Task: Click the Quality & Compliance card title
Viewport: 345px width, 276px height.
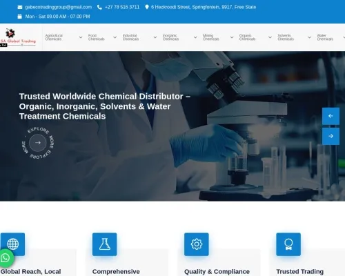Action: (217, 272)
